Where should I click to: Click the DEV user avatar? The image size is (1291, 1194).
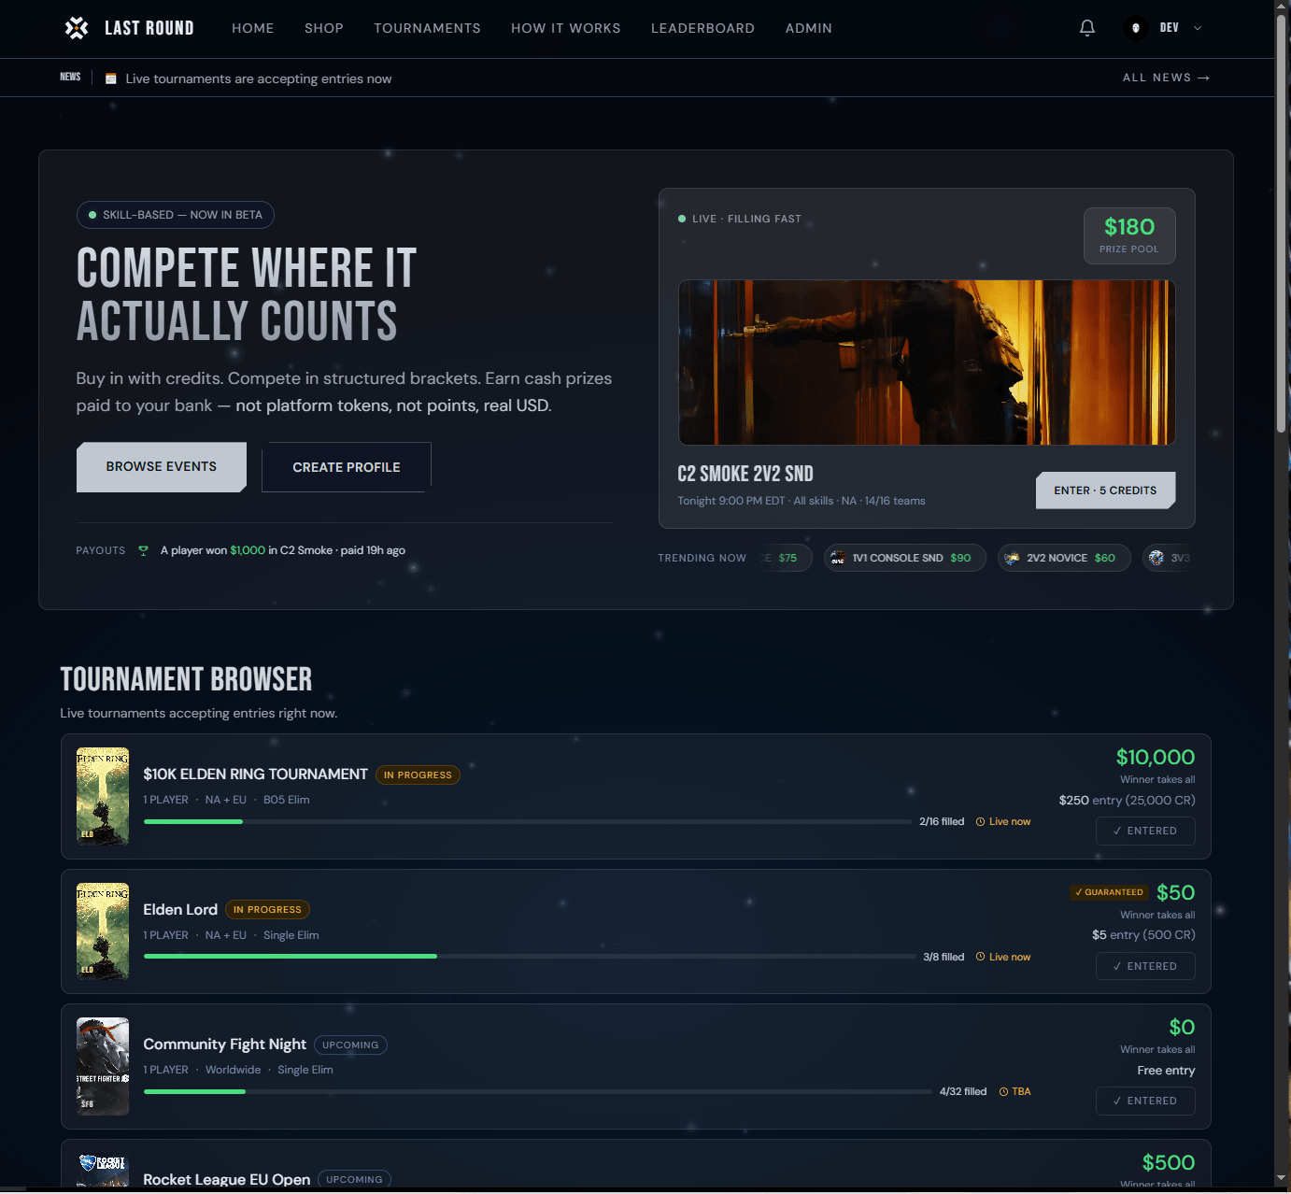click(1135, 28)
